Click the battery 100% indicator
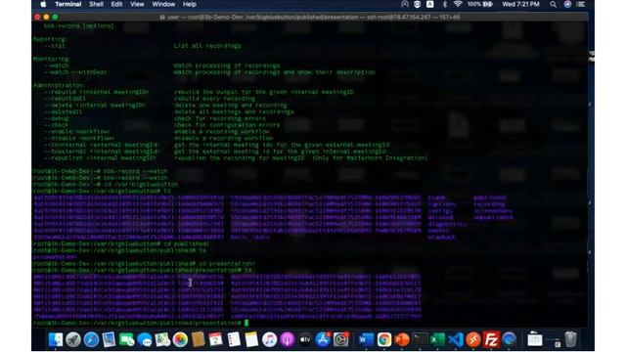This screenshot has height=352, width=626. click(x=479, y=4)
